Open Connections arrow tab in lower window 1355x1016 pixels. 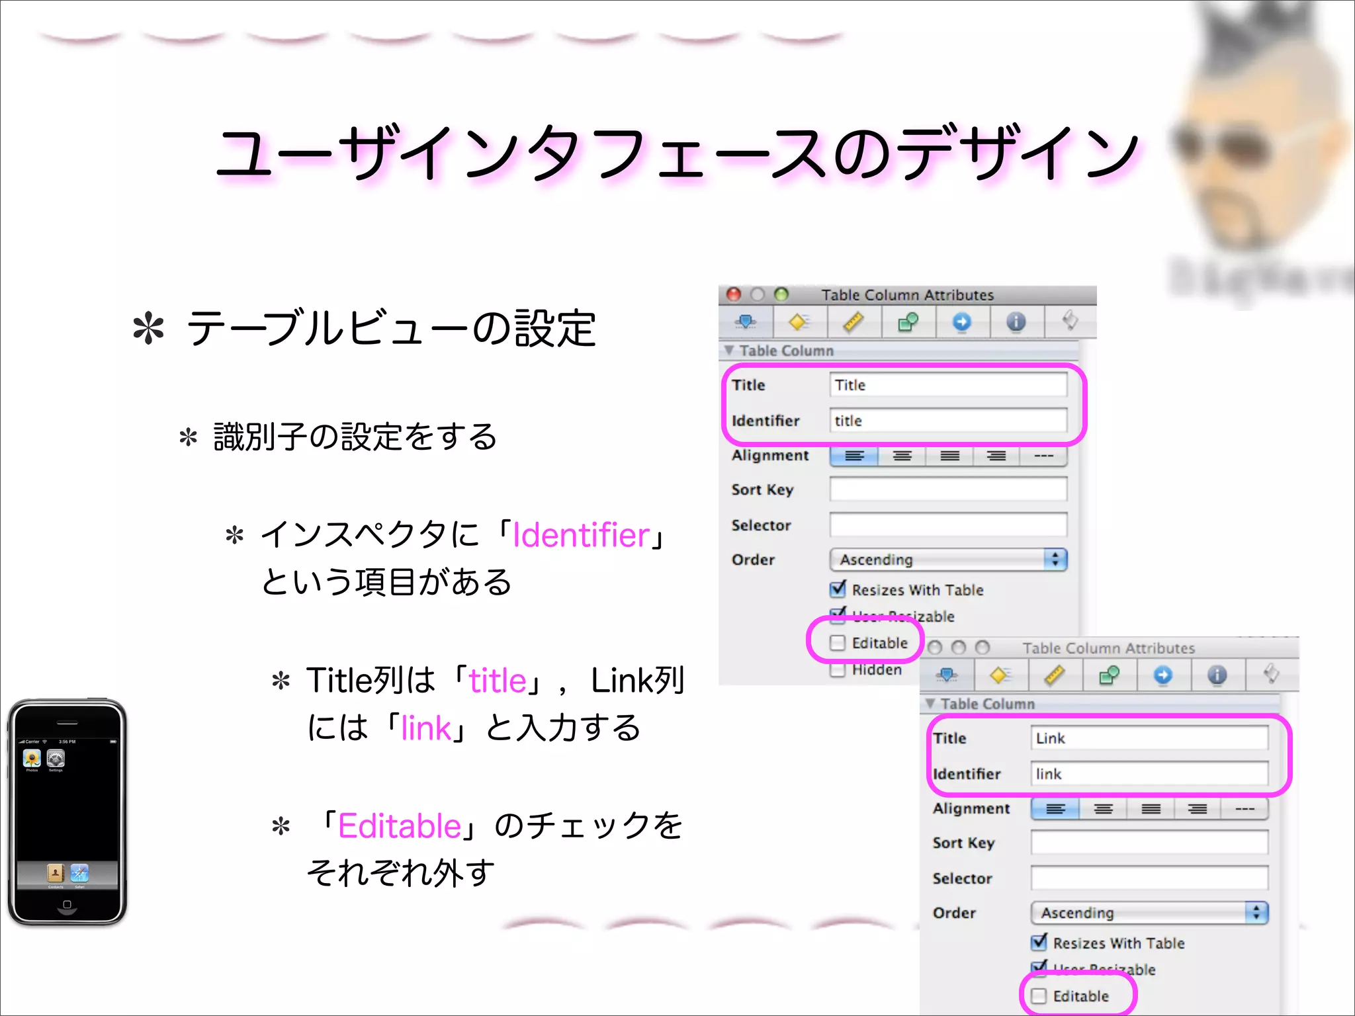pyautogui.click(x=1164, y=675)
